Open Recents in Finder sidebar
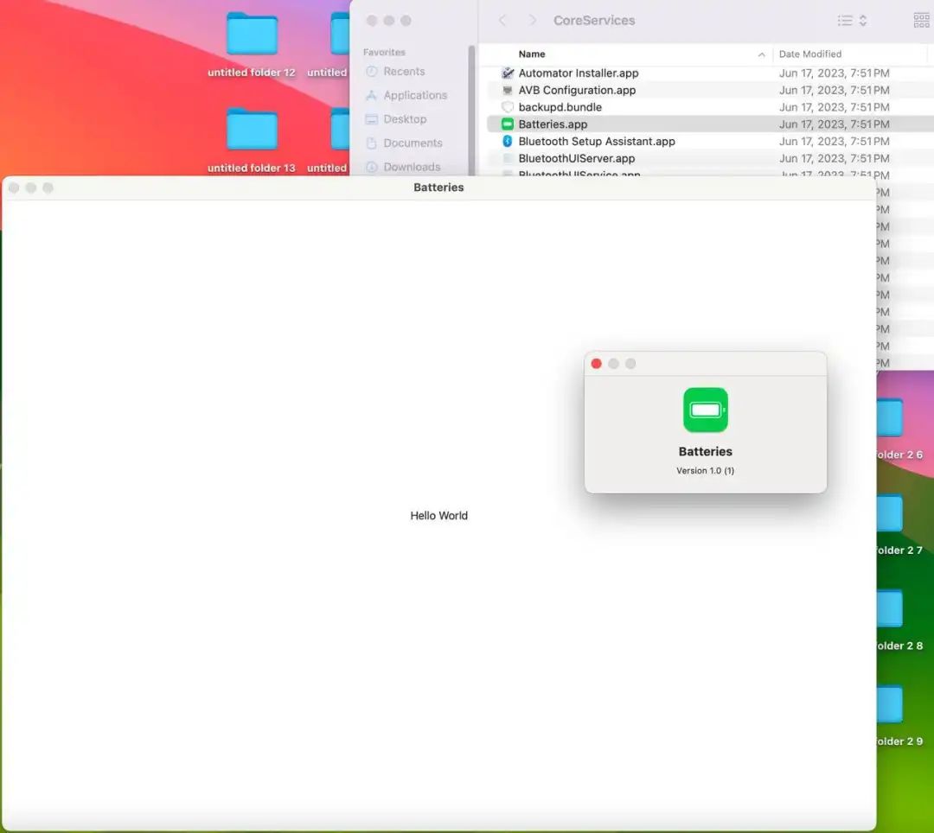Image resolution: width=934 pixels, height=833 pixels. click(404, 72)
